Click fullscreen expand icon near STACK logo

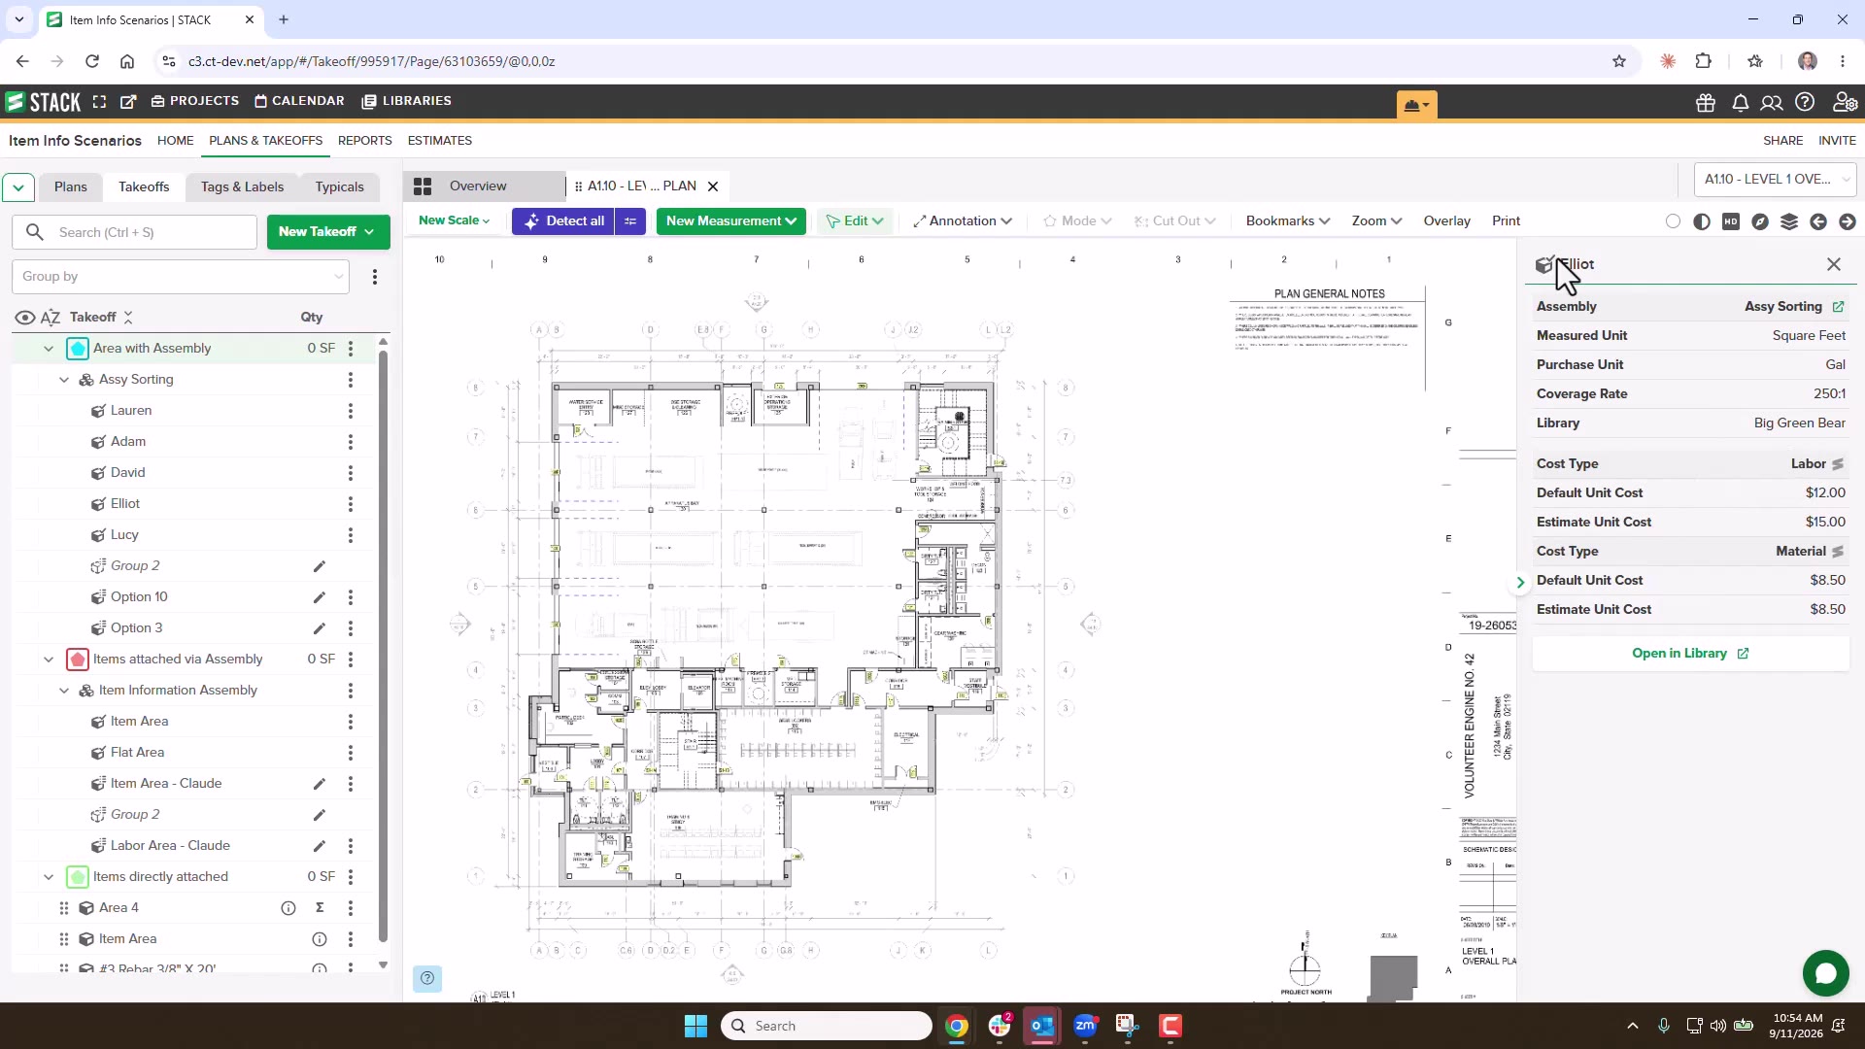(x=99, y=101)
